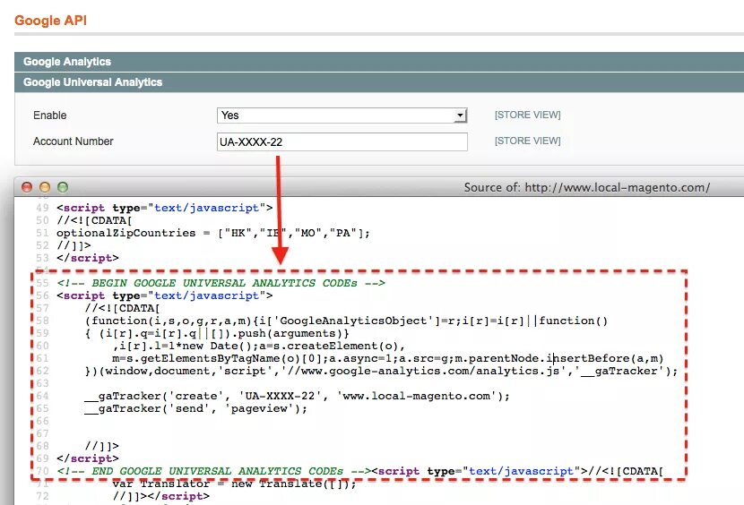Click the script tag on line 56
This screenshot has height=505, width=744.
(x=165, y=295)
